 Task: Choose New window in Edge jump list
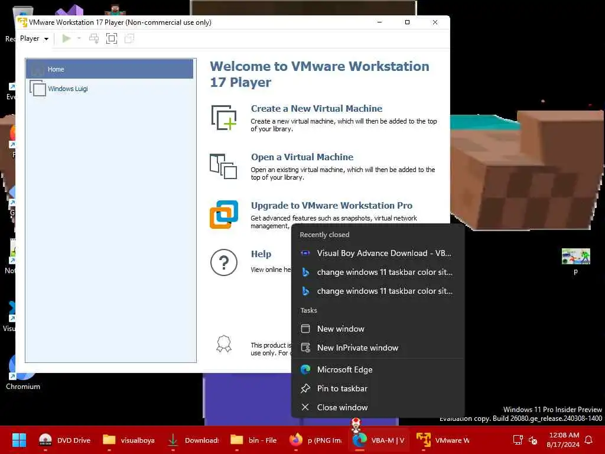pos(378,329)
